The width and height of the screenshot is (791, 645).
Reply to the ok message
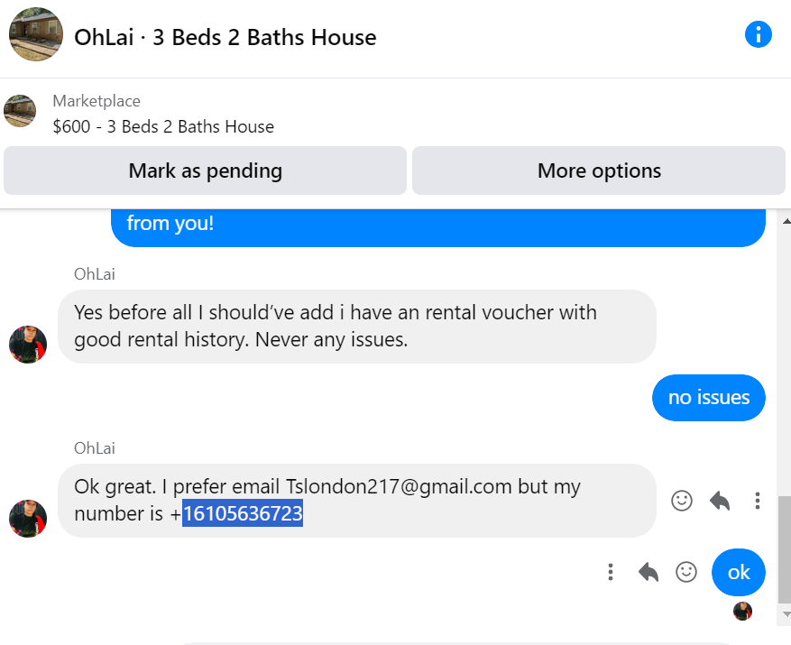pyautogui.click(x=648, y=572)
